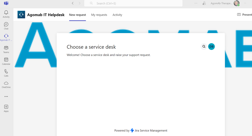Click the Microsoft Teams logo
This screenshot has width=252, height=136.
pos(6,3)
